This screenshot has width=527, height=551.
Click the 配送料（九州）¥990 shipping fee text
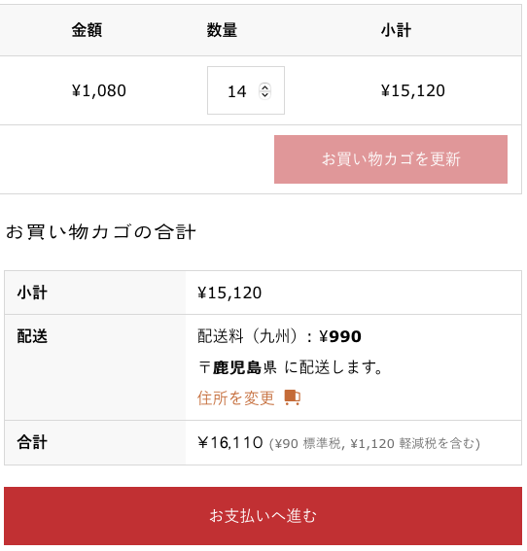coord(279,336)
